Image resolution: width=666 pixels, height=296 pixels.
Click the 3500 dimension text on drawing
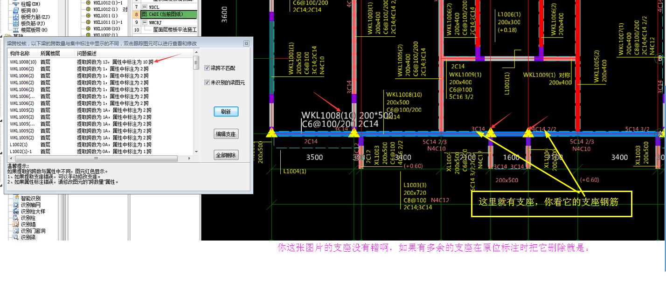tap(314, 157)
